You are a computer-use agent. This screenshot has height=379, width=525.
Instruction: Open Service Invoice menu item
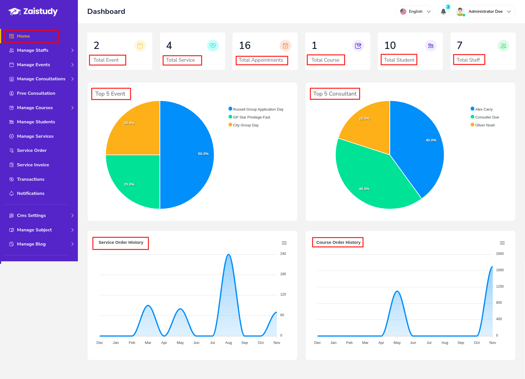pyautogui.click(x=39, y=165)
